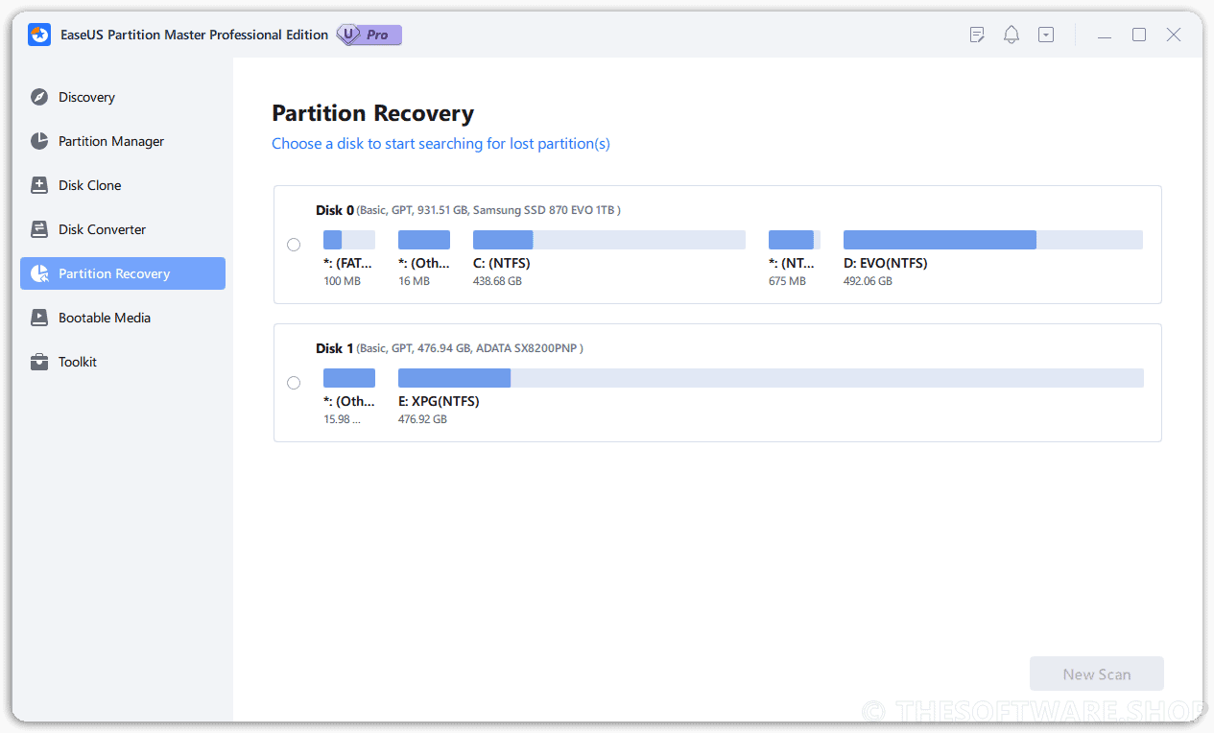
Task: Click the 675 MB NTFS partition bar
Action: coord(795,240)
